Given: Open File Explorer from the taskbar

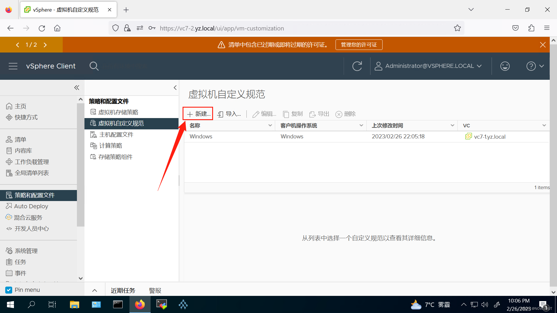Looking at the screenshot, I should pyautogui.click(x=74, y=305).
